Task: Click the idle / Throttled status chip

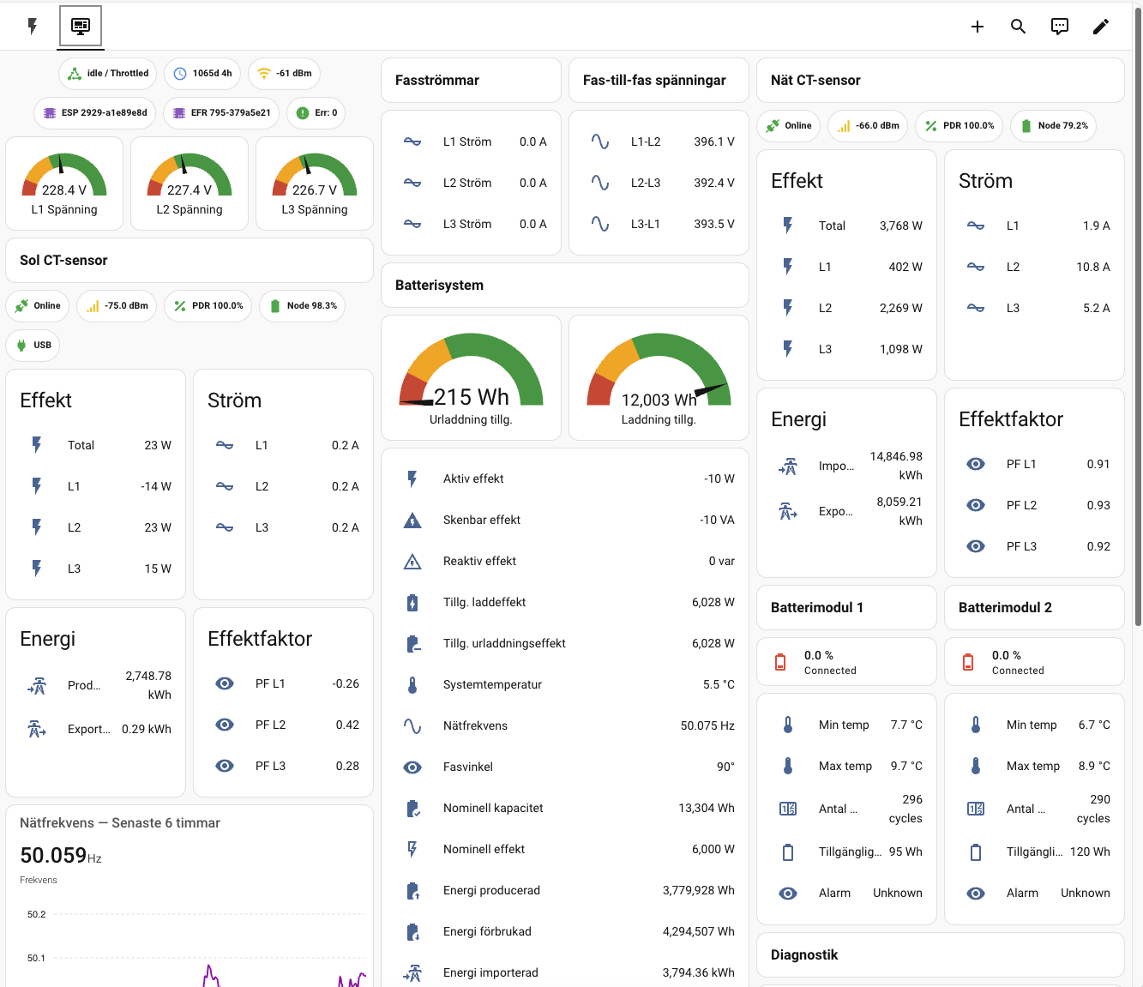Action: click(x=108, y=74)
